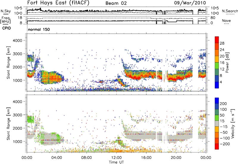
Task: Select the "normal 150" CPID text
Action: click(x=39, y=29)
